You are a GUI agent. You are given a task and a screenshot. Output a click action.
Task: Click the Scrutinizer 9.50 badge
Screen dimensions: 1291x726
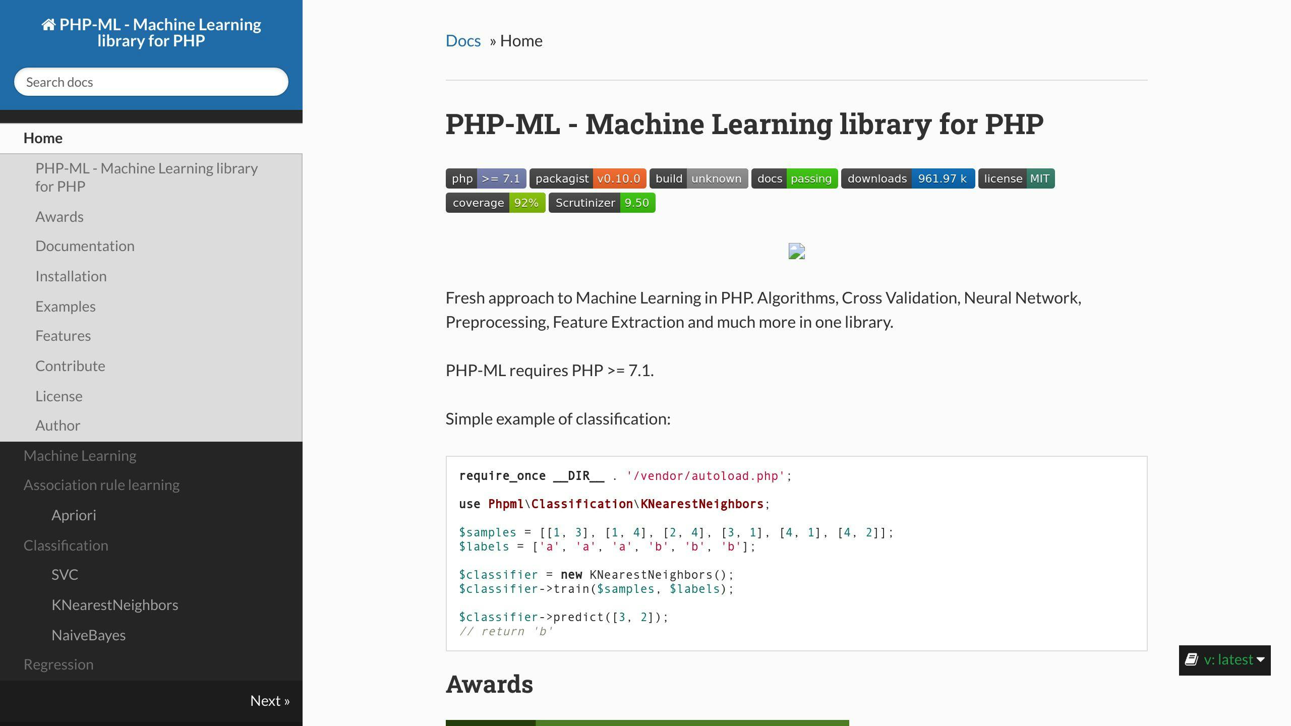602,203
